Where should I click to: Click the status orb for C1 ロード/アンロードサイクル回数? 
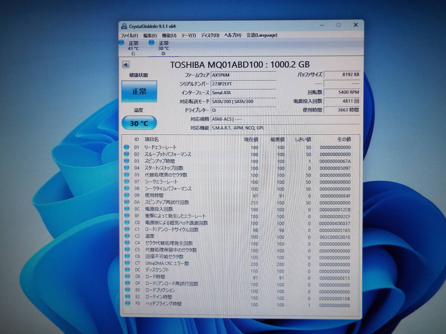(127, 230)
